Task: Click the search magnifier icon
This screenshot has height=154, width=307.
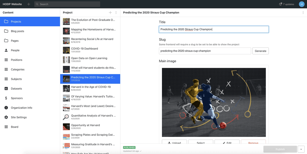Action: click(x=37, y=4)
